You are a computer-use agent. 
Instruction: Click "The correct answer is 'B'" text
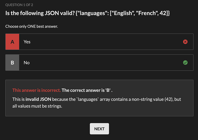[x=86, y=90]
